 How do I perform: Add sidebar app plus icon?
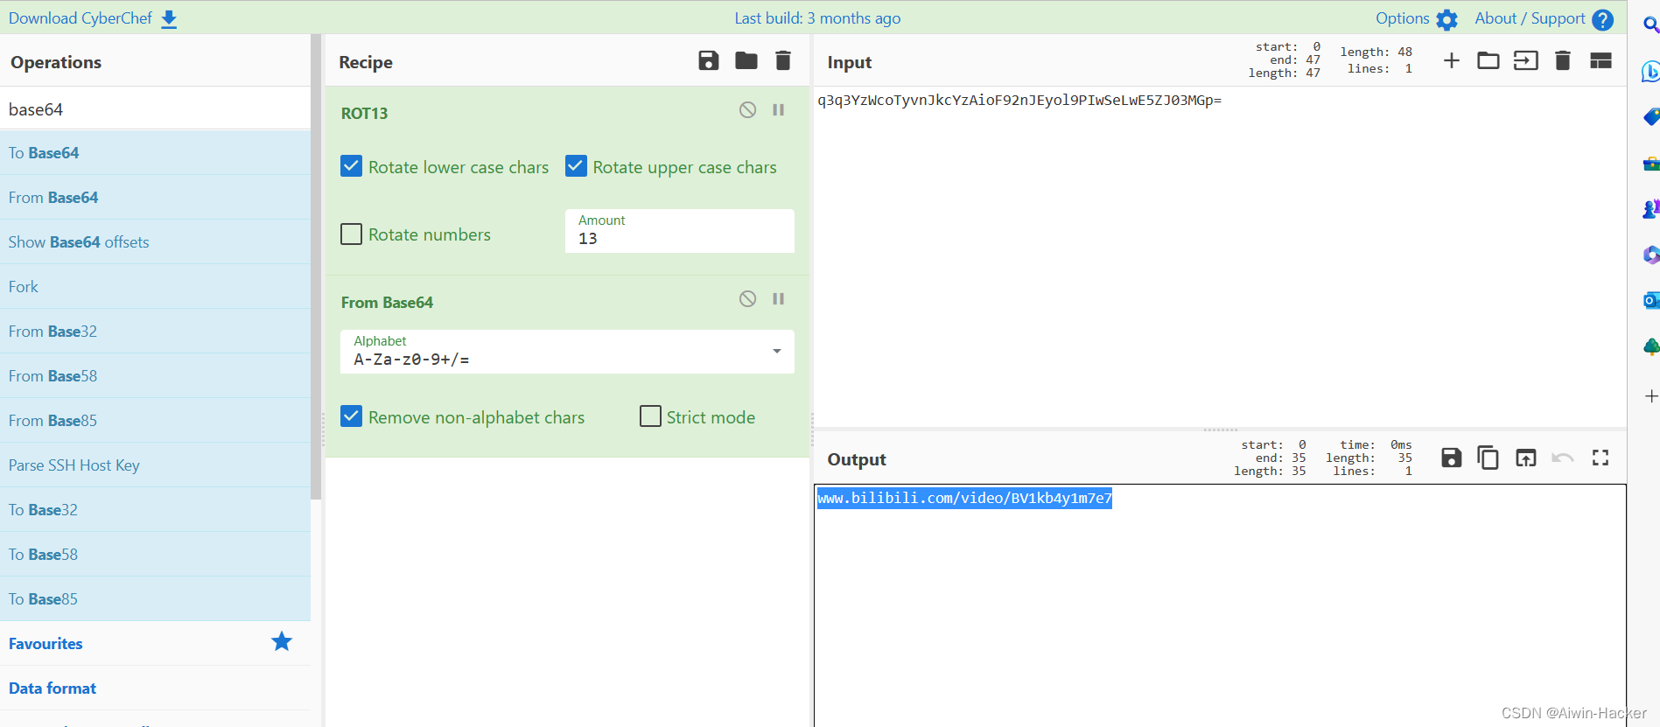coord(1651,396)
